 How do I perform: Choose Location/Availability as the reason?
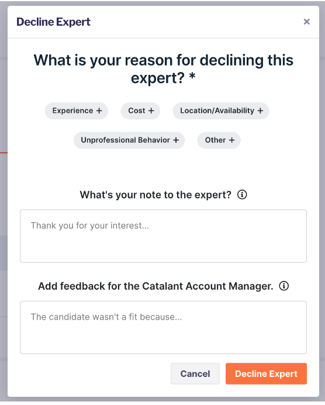tap(217, 111)
